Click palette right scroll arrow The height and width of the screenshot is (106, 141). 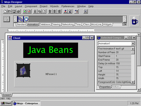tap(125, 19)
